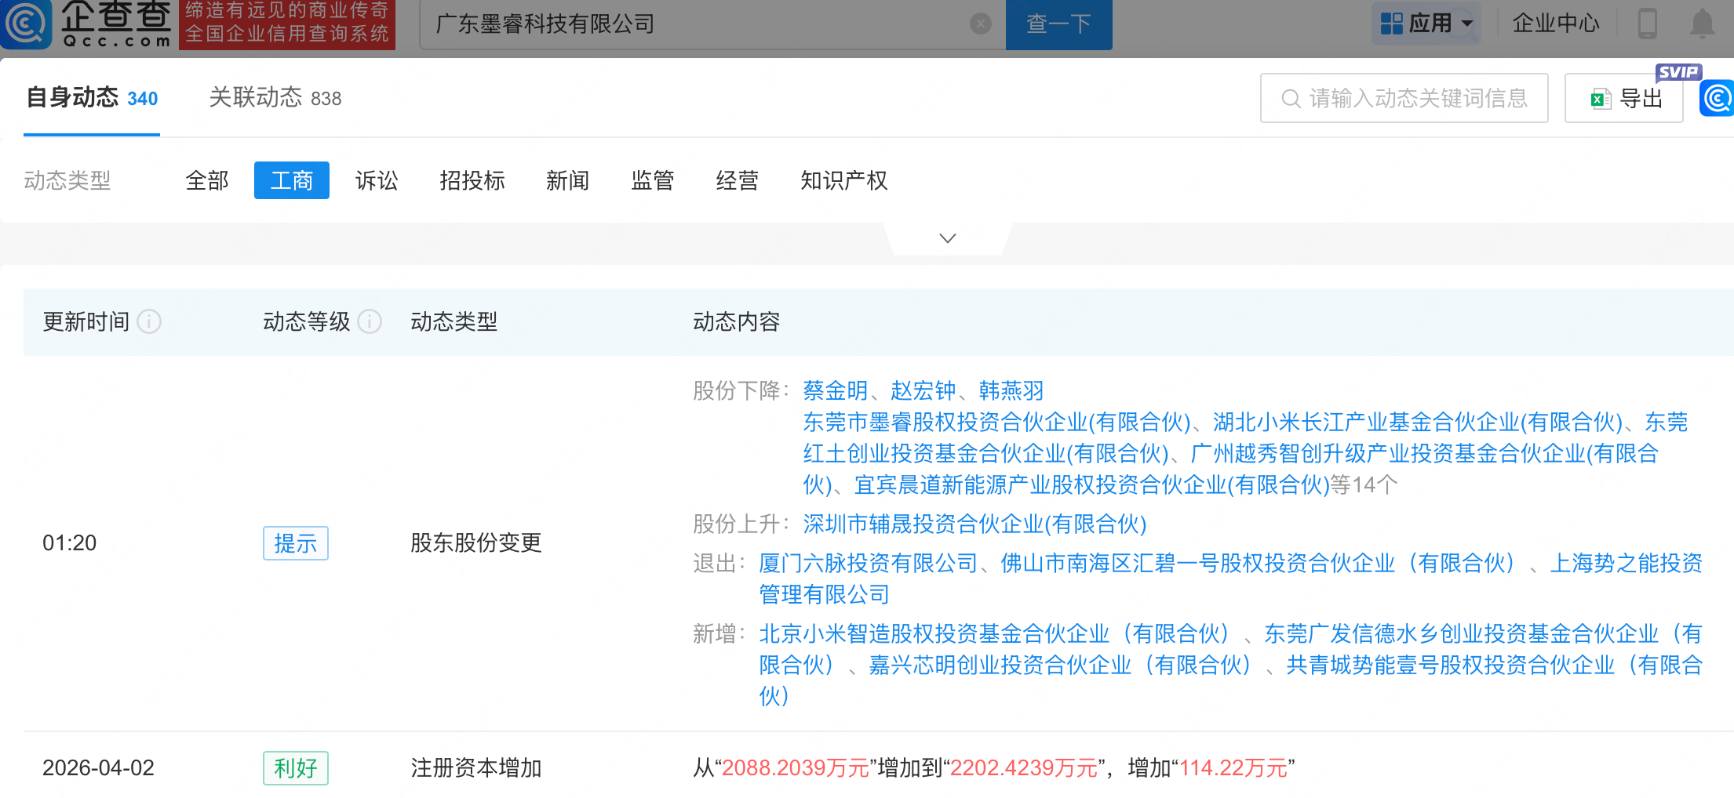The height and width of the screenshot is (798, 1734).
Task: Select the 全部 filter option
Action: point(207,181)
